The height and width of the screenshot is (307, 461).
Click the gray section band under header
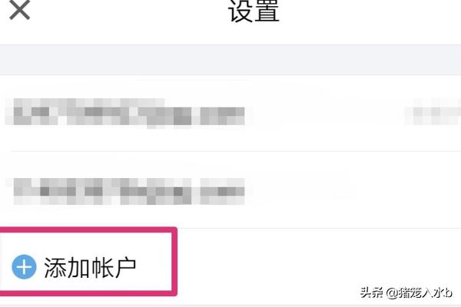click(230, 60)
